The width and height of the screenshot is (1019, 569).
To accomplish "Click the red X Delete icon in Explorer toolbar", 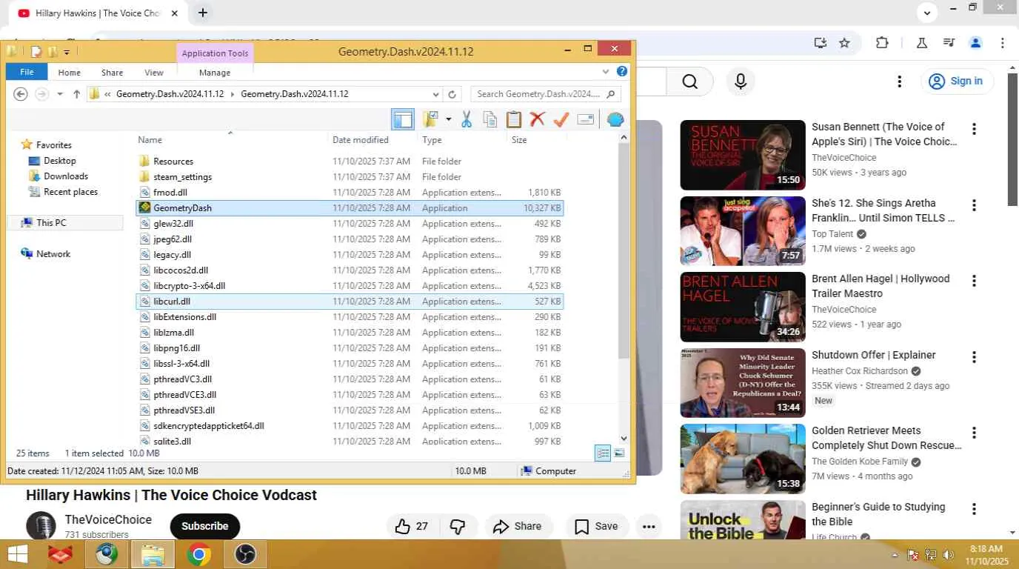I will click(538, 119).
